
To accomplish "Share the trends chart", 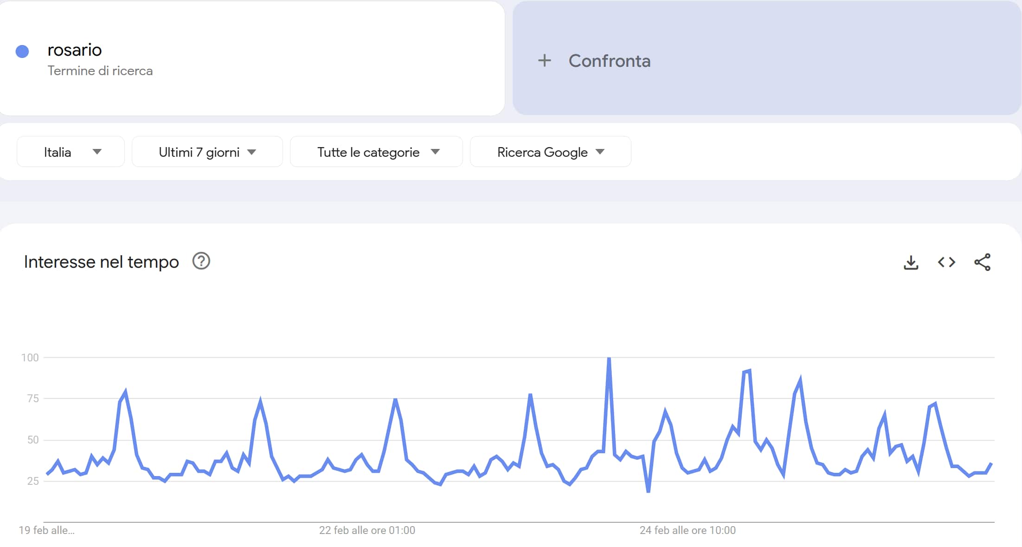I will pos(983,262).
